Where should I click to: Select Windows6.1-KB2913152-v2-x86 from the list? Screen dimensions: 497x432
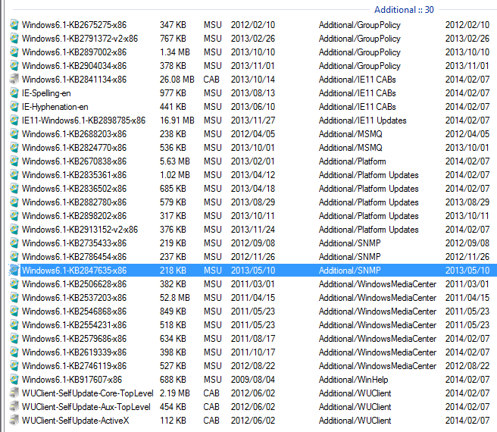coord(80,230)
